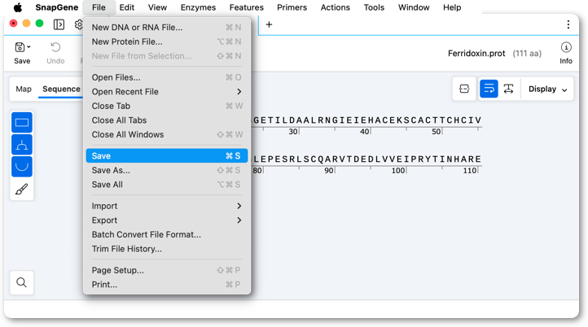Select Close Tab menu item

(166, 106)
